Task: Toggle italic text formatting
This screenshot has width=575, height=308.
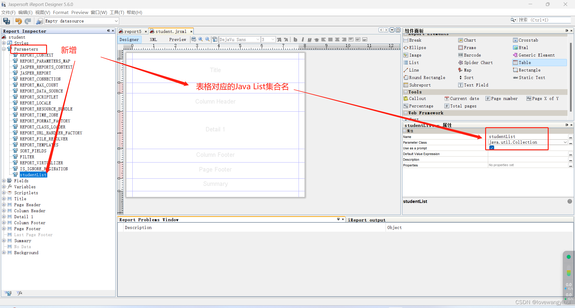Action: click(x=302, y=40)
